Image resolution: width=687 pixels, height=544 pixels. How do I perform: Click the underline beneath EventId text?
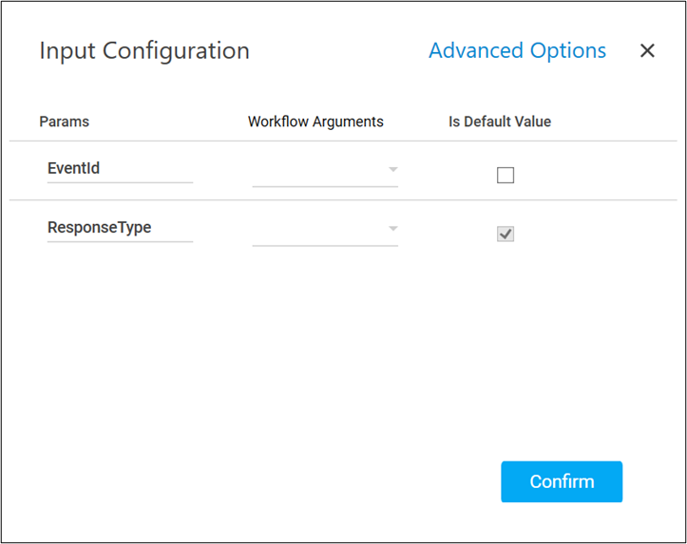[120, 181]
